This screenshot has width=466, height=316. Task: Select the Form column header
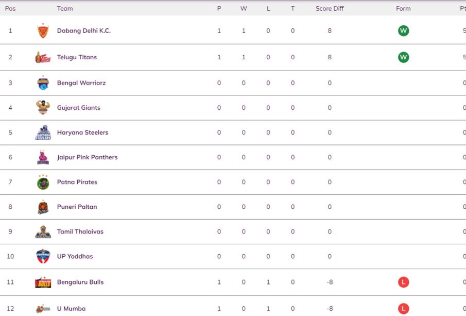click(403, 9)
